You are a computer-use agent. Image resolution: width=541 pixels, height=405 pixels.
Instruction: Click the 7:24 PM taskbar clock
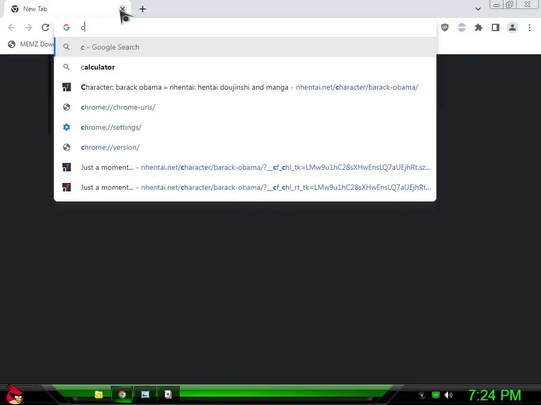(495, 395)
